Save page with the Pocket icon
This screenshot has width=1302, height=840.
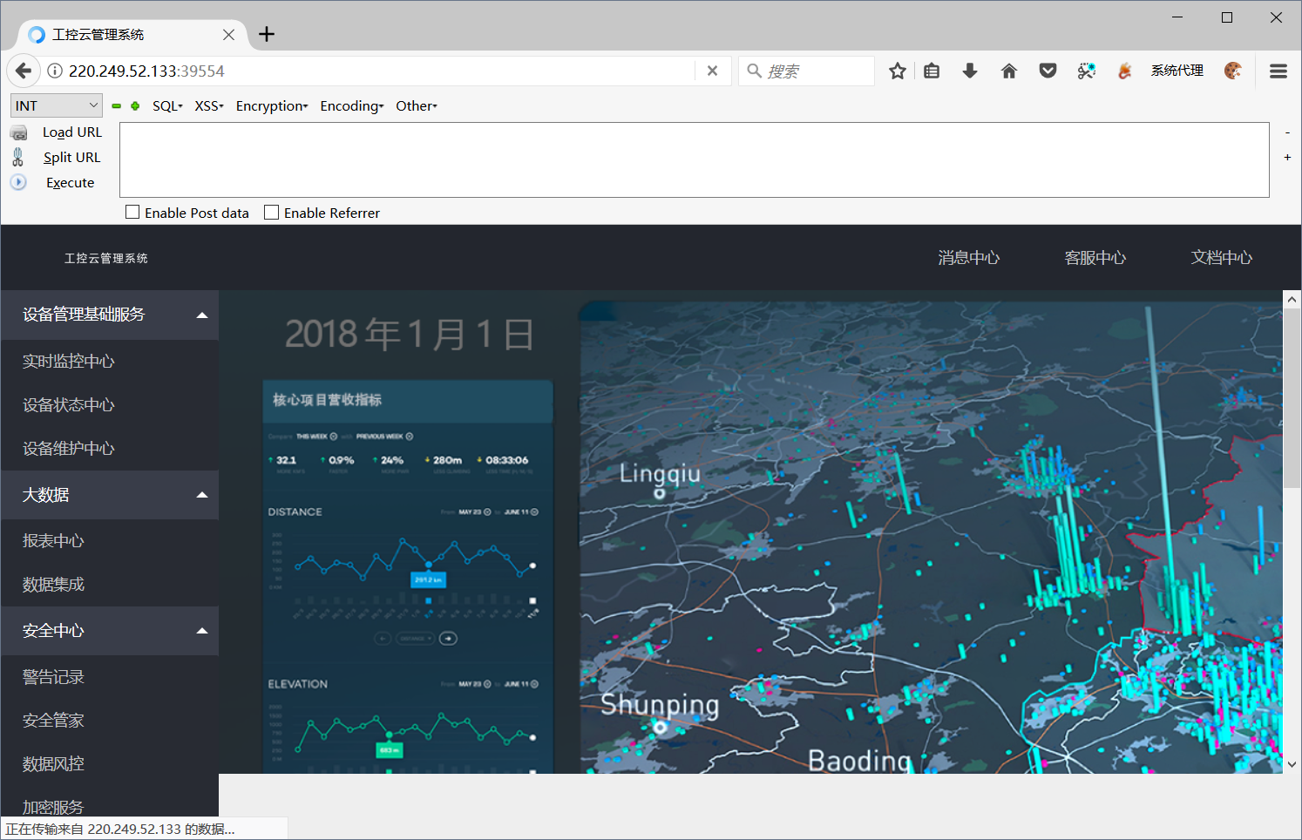1047,71
